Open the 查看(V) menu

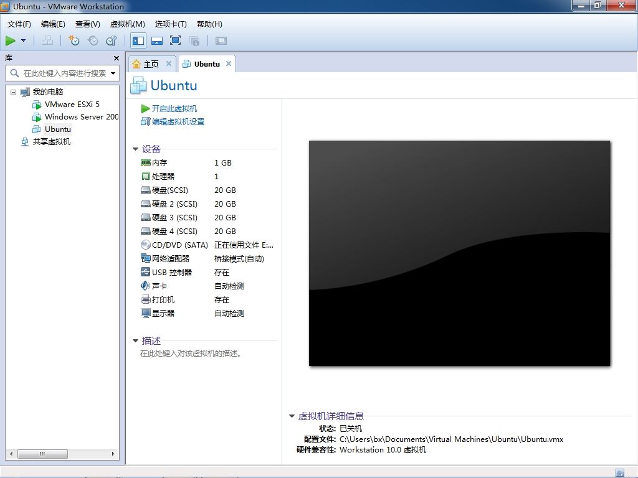[87, 24]
